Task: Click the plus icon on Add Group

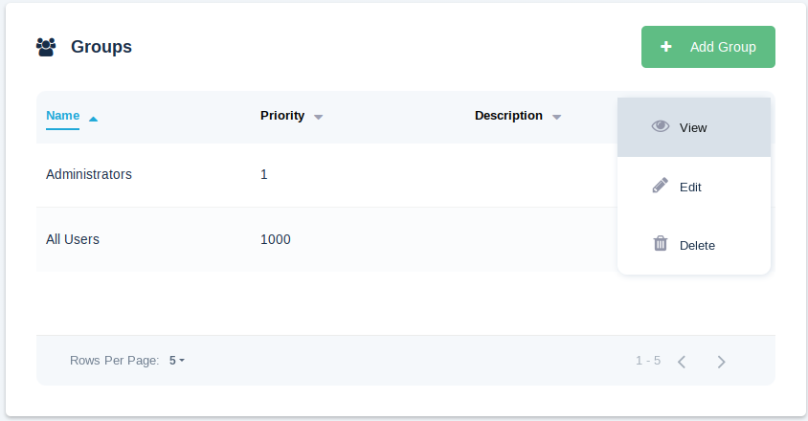Action: pos(666,46)
